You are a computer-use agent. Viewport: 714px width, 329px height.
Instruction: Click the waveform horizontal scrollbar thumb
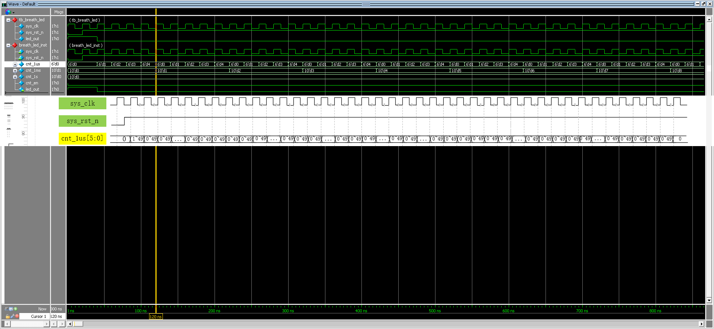78,324
